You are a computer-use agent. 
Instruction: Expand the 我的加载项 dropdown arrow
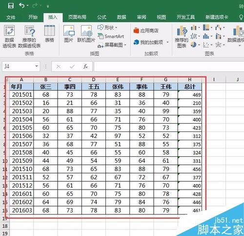point(168,43)
